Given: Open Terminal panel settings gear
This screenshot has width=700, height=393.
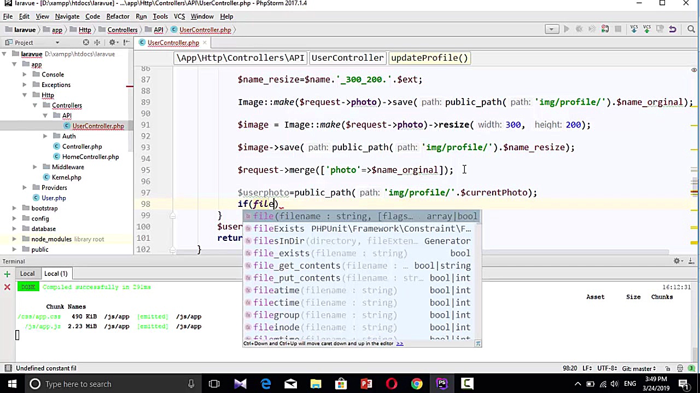Looking at the screenshot, I should [x=676, y=262].
